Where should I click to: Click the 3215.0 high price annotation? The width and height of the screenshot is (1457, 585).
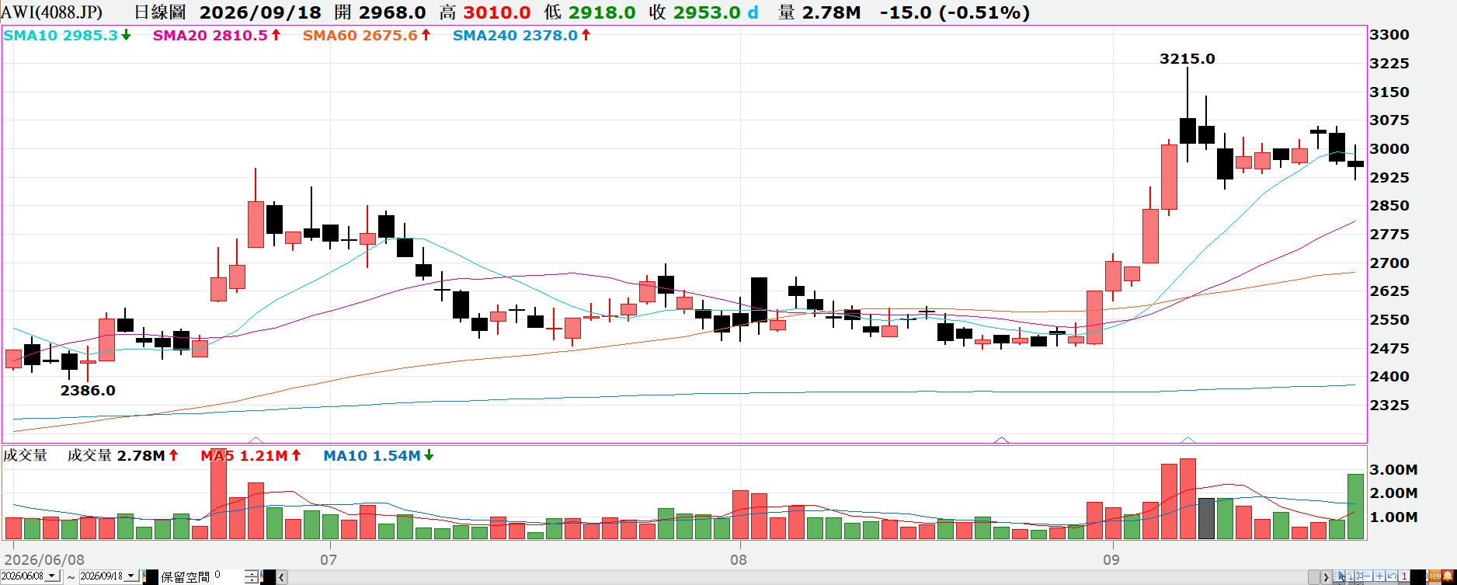tap(1187, 58)
